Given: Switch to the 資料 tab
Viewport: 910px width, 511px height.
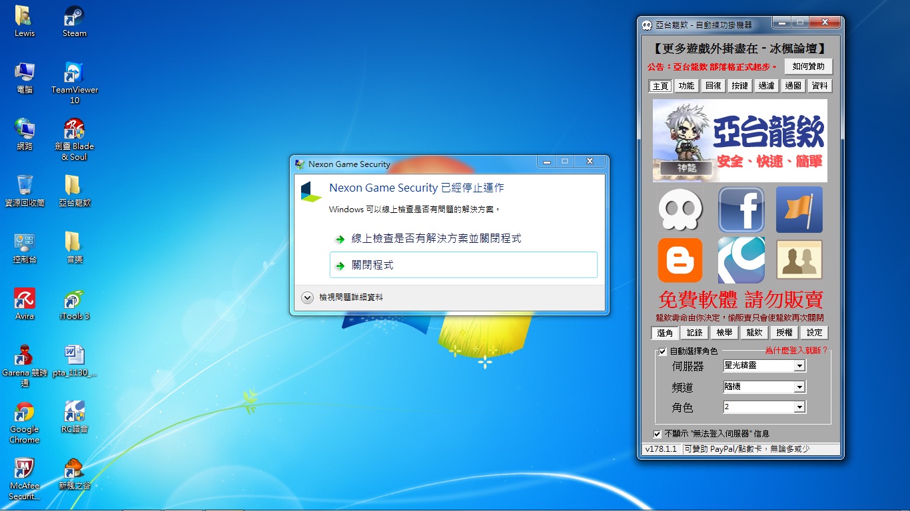Looking at the screenshot, I should click(820, 86).
